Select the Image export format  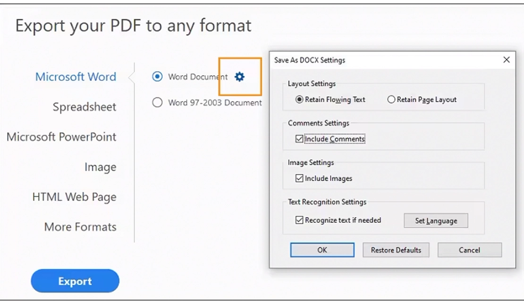(x=101, y=167)
